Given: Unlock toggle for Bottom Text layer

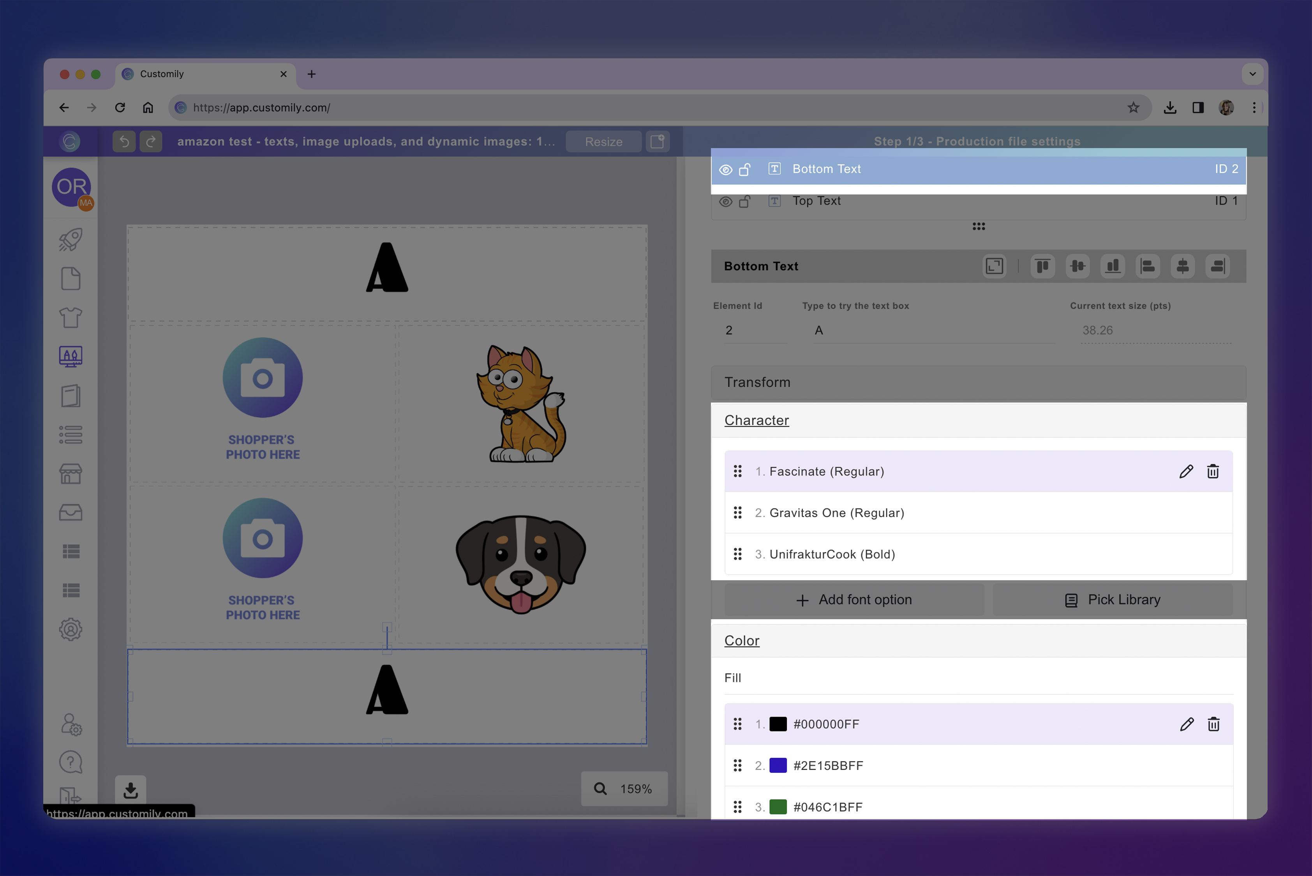Looking at the screenshot, I should (x=744, y=169).
